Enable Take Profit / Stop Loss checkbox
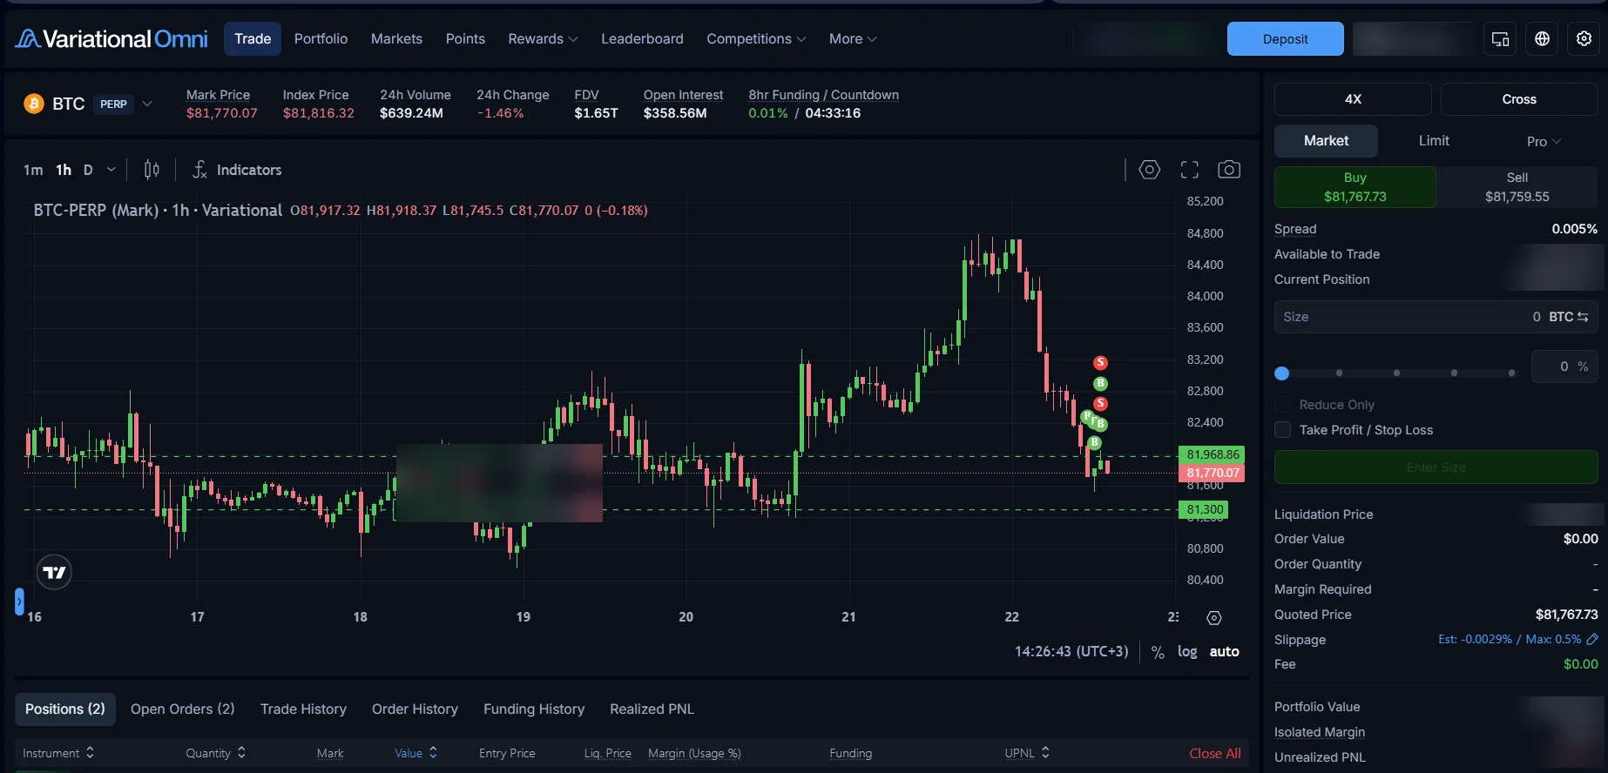1608x773 pixels. (1282, 430)
